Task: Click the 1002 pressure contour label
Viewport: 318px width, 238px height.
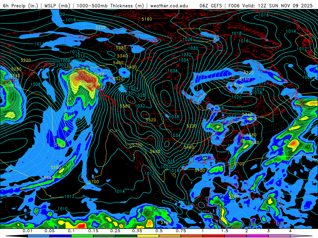Action: [61, 65]
